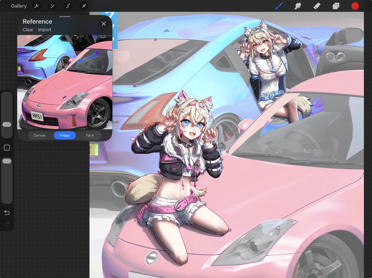Select the Brush tool

pyautogui.click(x=279, y=6)
